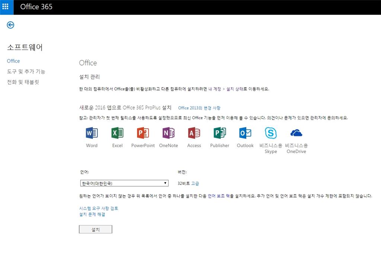Click the Excel app icon
381x256 pixels.
tap(117, 133)
